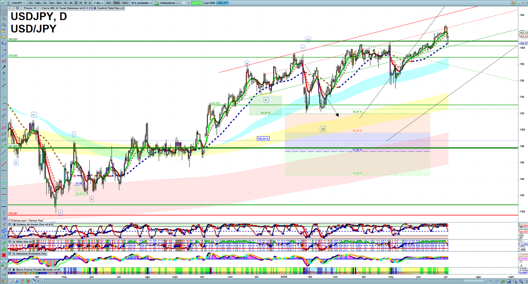This screenshot has width=528, height=284.
Task: Switch to the 56m timeframe
Action: point(59,3)
